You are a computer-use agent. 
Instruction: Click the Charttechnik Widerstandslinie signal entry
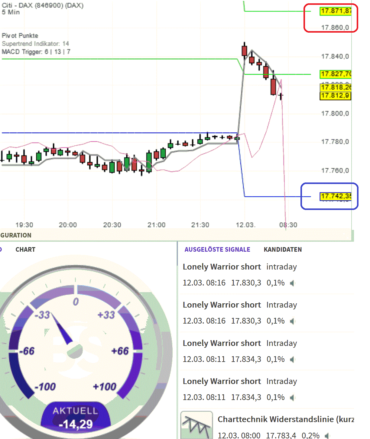click(286, 419)
